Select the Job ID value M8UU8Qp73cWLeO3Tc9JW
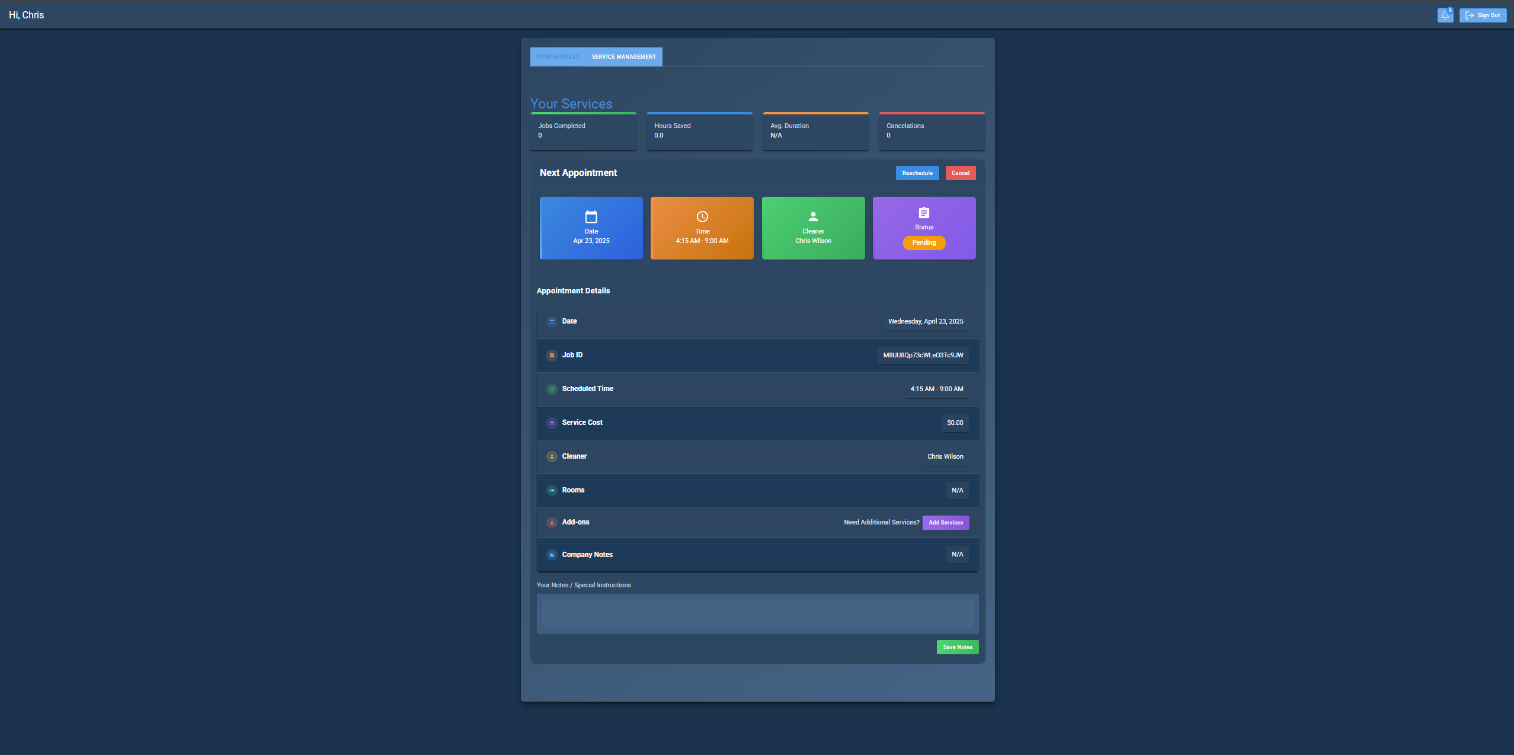The height and width of the screenshot is (755, 1514). [x=923, y=356]
